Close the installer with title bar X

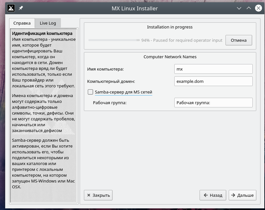pos(258,8)
